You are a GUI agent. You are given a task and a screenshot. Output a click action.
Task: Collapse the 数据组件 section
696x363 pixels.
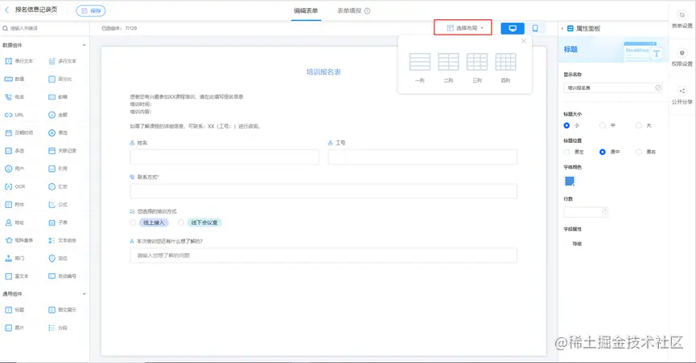pyautogui.click(x=84, y=45)
